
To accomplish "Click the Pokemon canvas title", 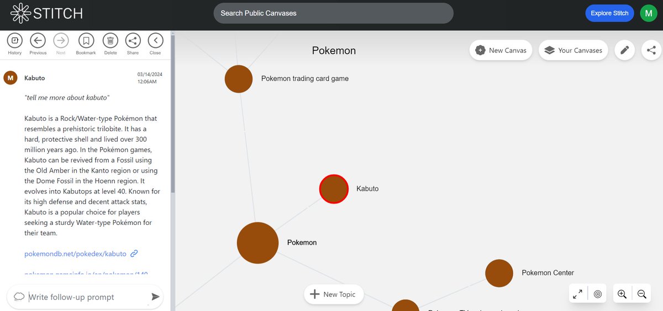I will coord(334,51).
